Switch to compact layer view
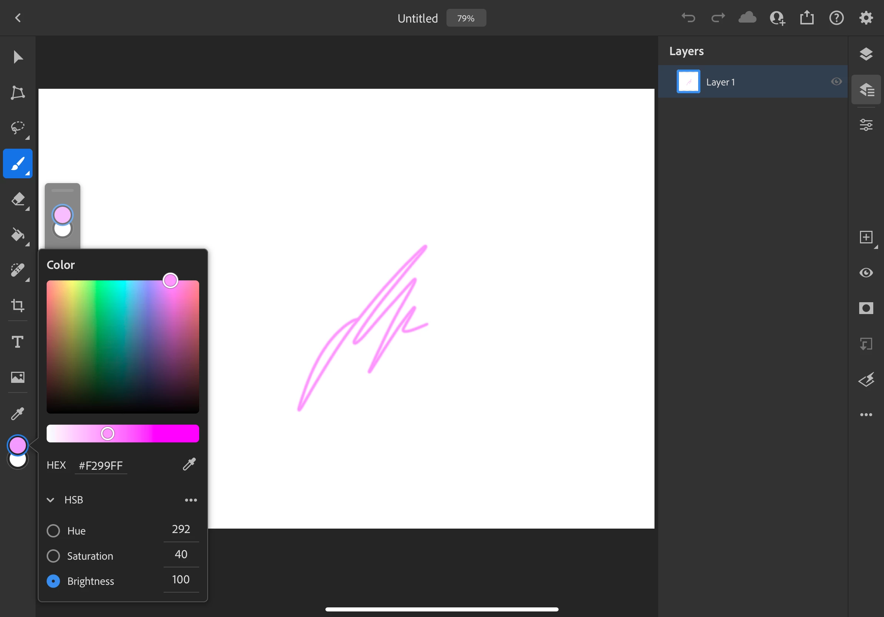This screenshot has width=884, height=617. coord(866,54)
